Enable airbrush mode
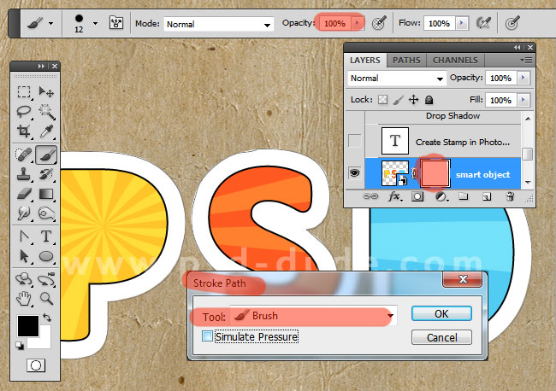Image resolution: width=556 pixels, height=391 pixels. [x=483, y=23]
